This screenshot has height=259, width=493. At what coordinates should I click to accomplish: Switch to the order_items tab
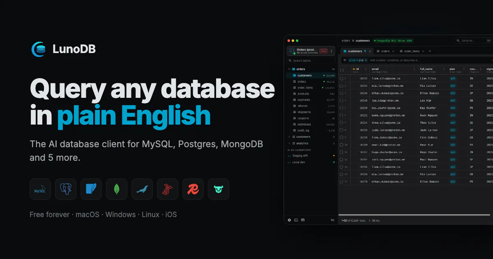[x=412, y=51]
